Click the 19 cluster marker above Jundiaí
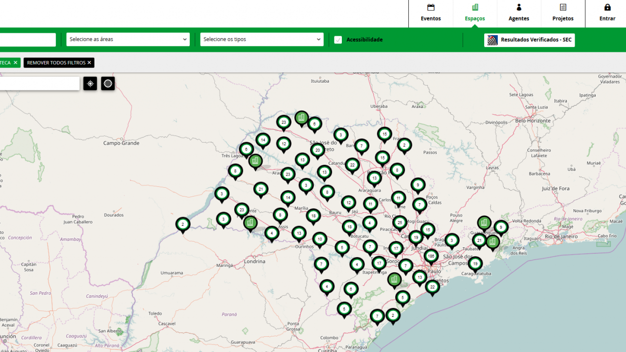Screen dimensions: 626x352 click(x=416, y=239)
